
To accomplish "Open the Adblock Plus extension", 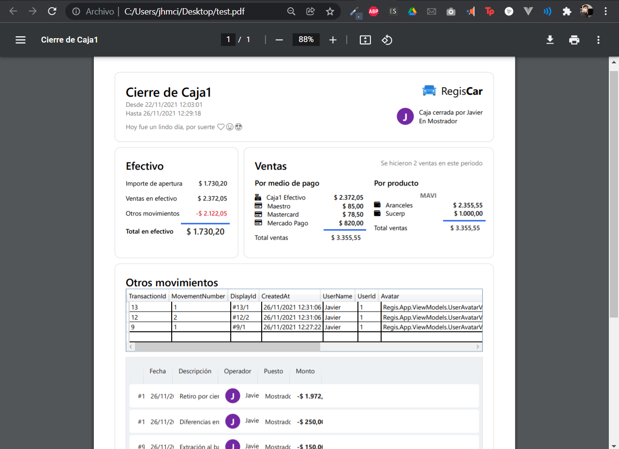I will [x=373, y=12].
